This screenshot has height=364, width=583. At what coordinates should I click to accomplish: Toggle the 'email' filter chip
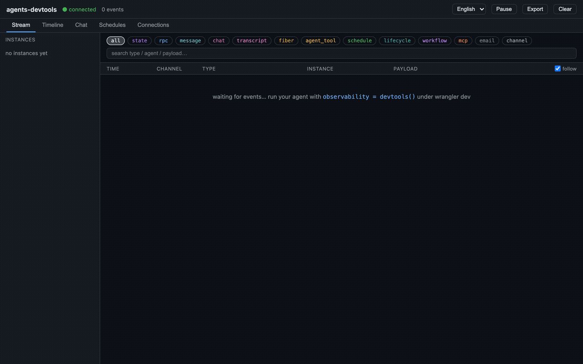(x=487, y=40)
